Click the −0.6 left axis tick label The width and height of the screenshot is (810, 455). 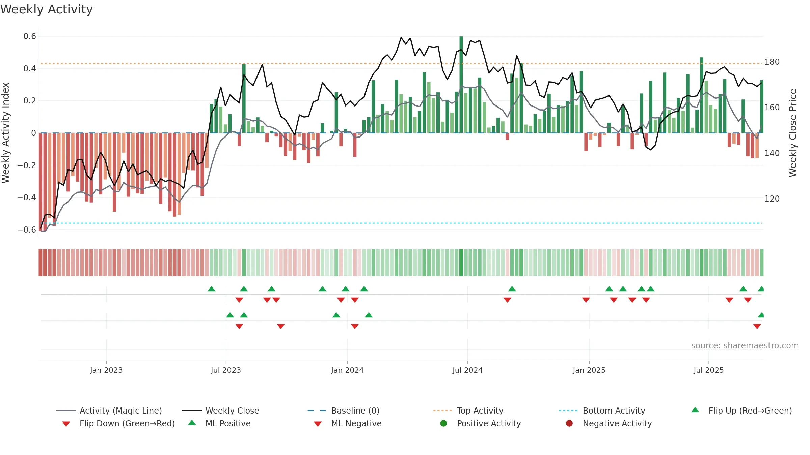click(27, 230)
